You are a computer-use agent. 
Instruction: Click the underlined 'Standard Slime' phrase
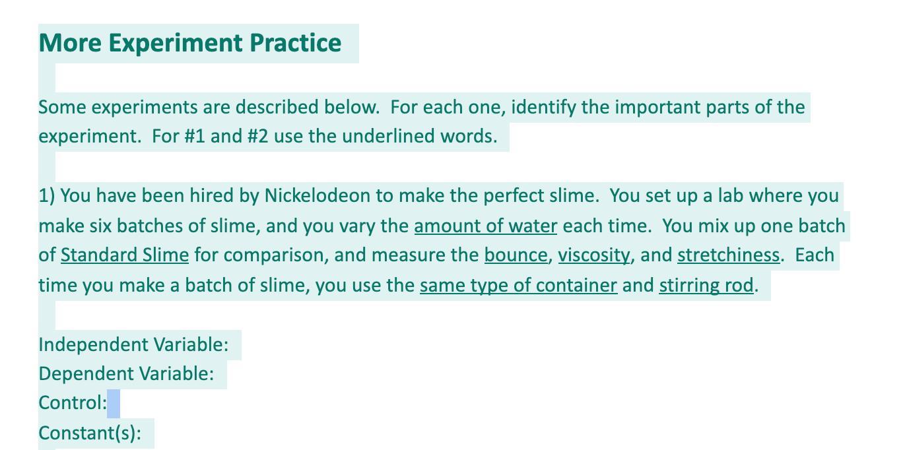tap(125, 255)
